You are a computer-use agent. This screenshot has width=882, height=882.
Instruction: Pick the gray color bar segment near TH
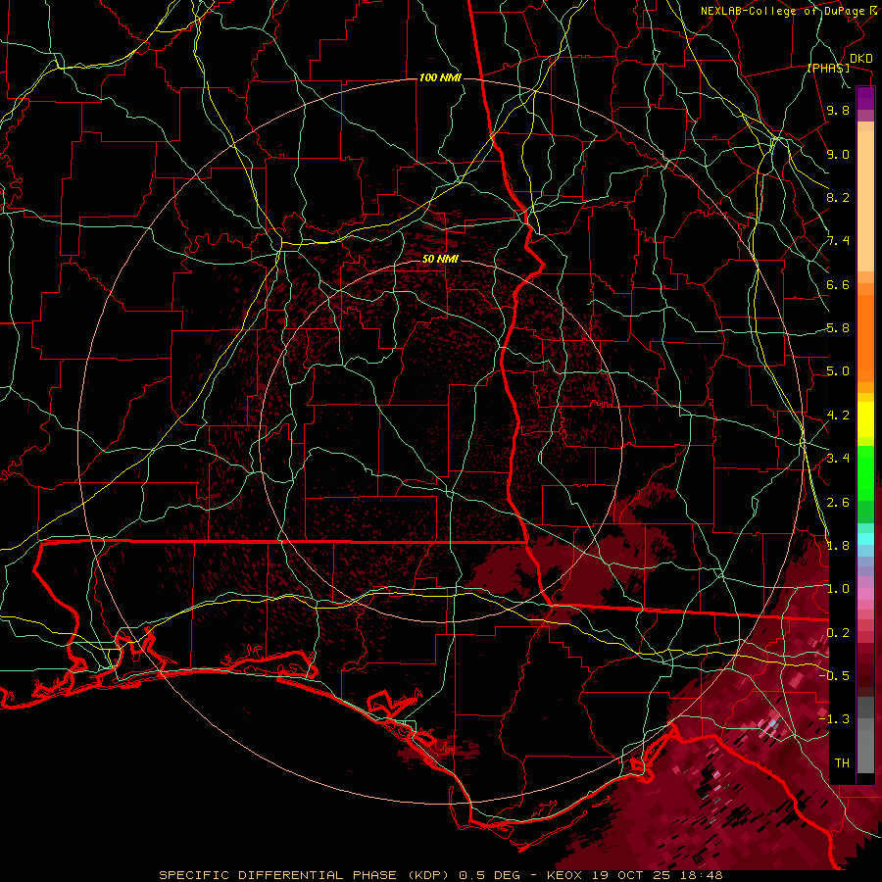coord(865,751)
